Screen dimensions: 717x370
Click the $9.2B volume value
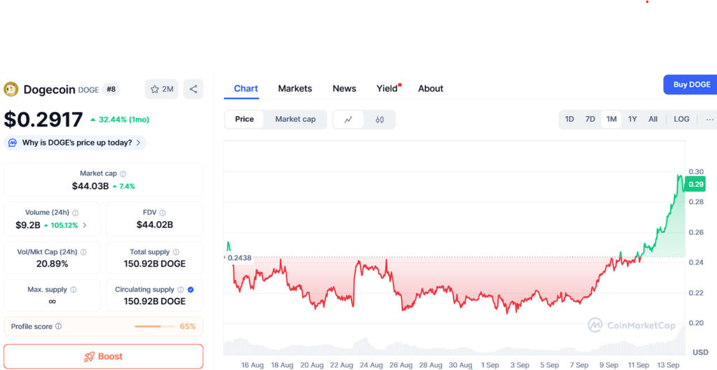[x=28, y=225]
